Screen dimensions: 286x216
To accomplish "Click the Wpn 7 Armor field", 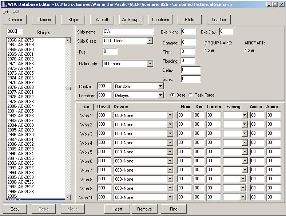I will click(x=274, y=170).
